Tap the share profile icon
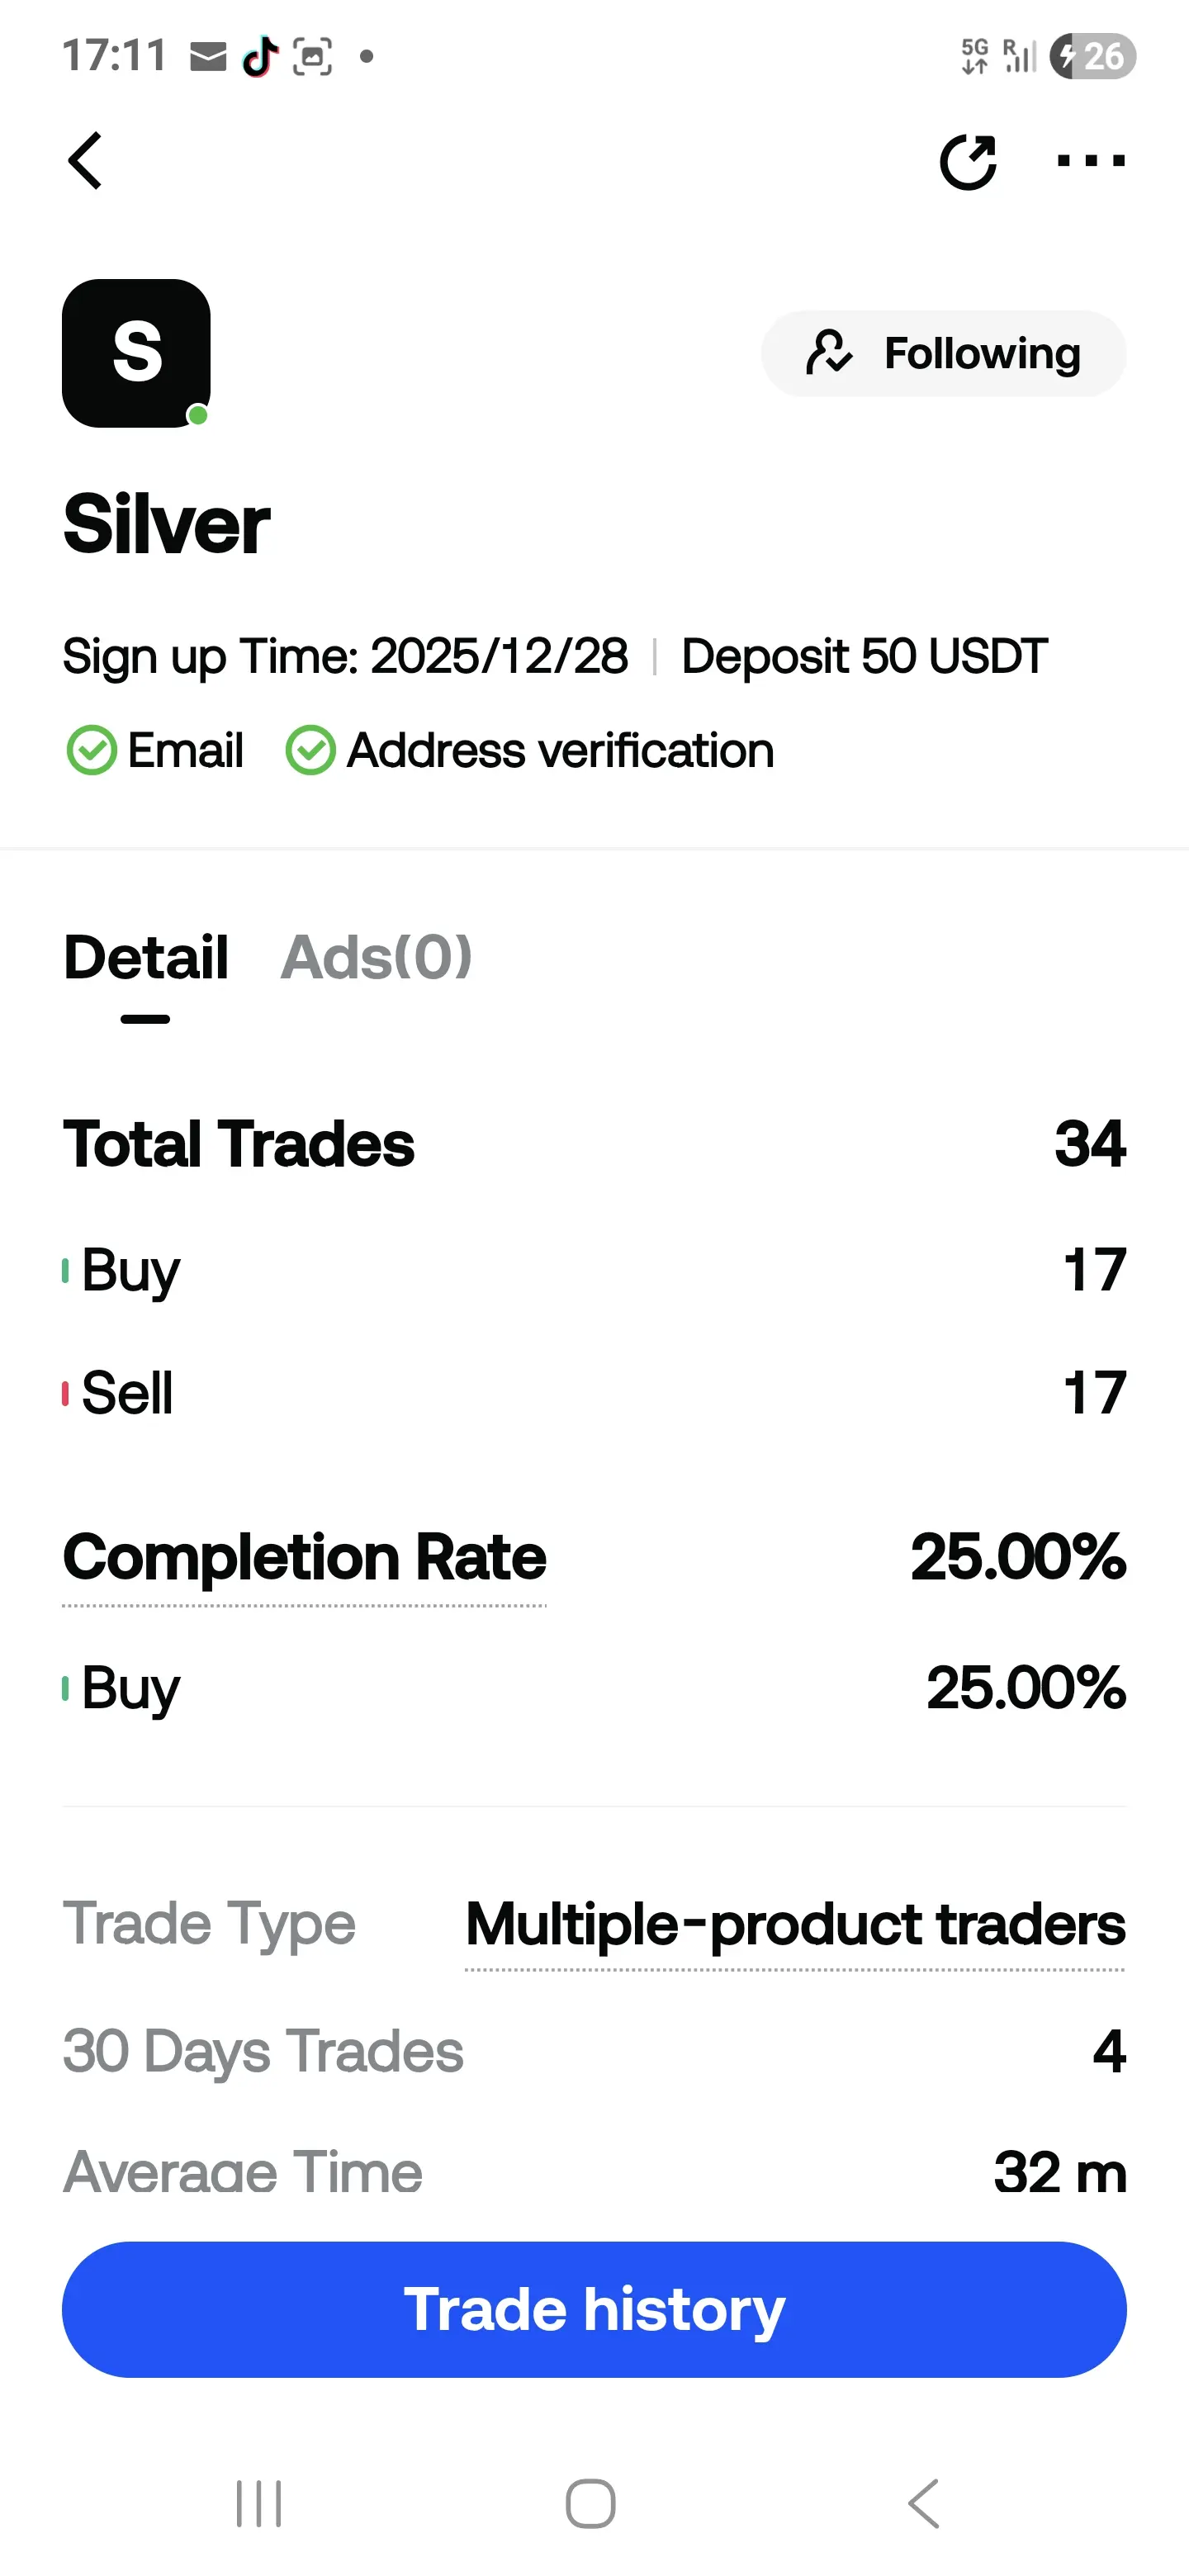Screen dimensions: 1189x2576 (968, 161)
